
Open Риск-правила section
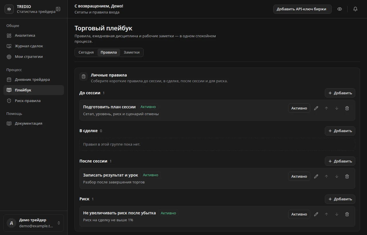pyautogui.click(x=34, y=101)
